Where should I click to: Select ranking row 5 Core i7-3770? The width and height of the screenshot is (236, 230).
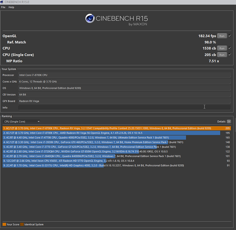[x=117, y=147]
